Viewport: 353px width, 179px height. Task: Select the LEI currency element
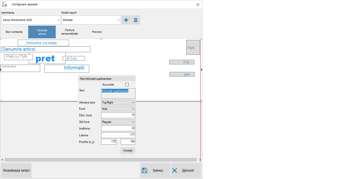[67, 58]
